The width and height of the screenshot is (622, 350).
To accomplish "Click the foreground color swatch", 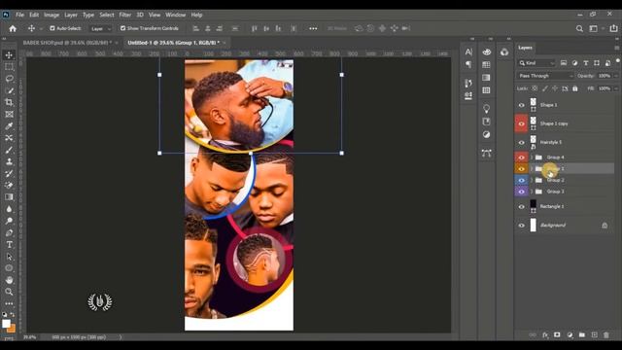I will 6,324.
